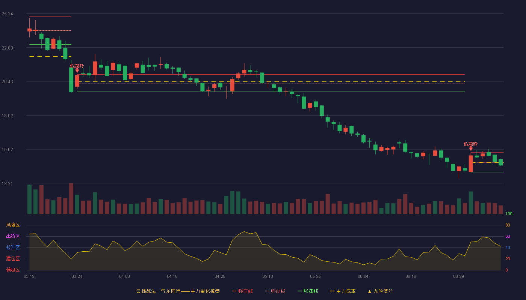The image size is (526, 300).
Task: Click the 13.21 price axis label
Action: pyautogui.click(x=7, y=184)
